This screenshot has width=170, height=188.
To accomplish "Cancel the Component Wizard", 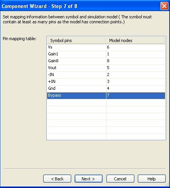I will pyautogui.click(x=120, y=179).
